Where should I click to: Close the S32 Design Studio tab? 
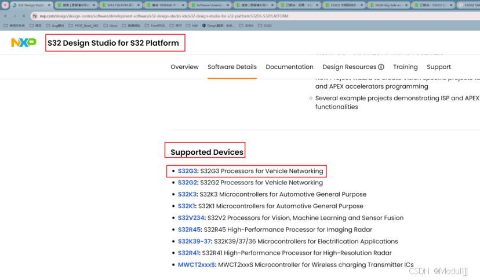coord(49,5)
